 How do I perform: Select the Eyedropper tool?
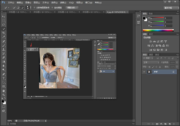tap(4, 37)
